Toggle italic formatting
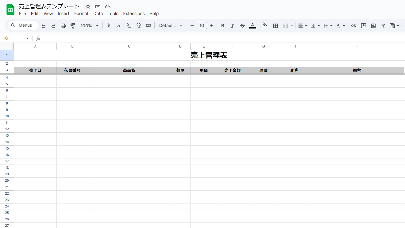405x228 pixels. [x=233, y=26]
